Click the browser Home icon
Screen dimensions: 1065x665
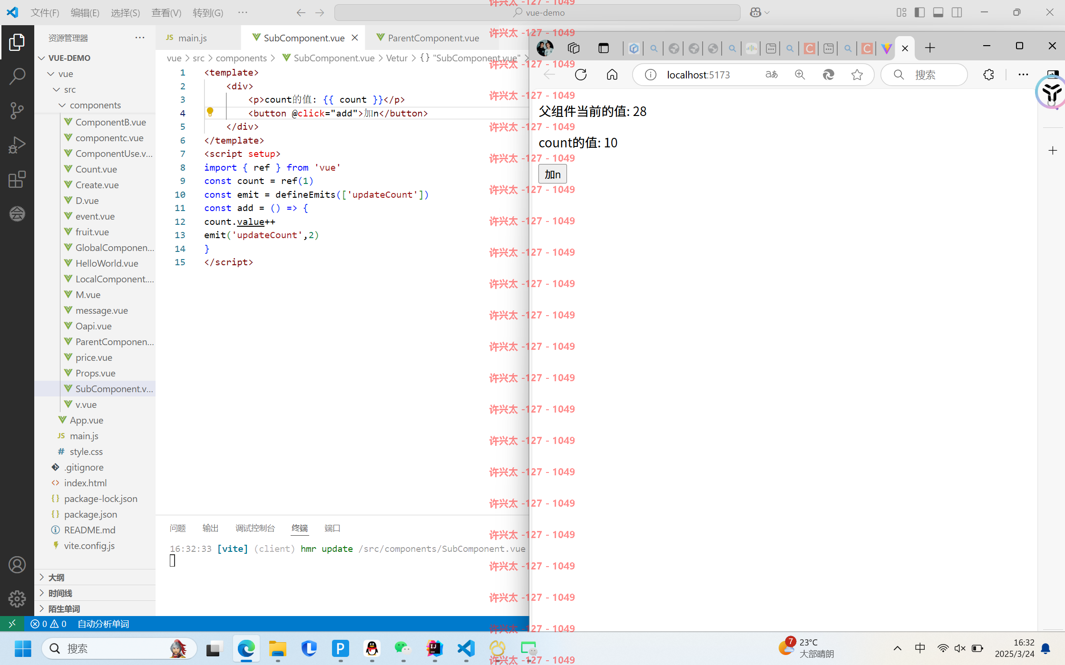point(612,75)
